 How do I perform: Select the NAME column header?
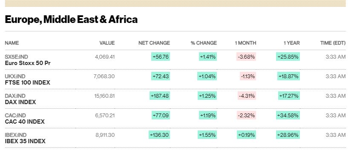(x=12, y=43)
